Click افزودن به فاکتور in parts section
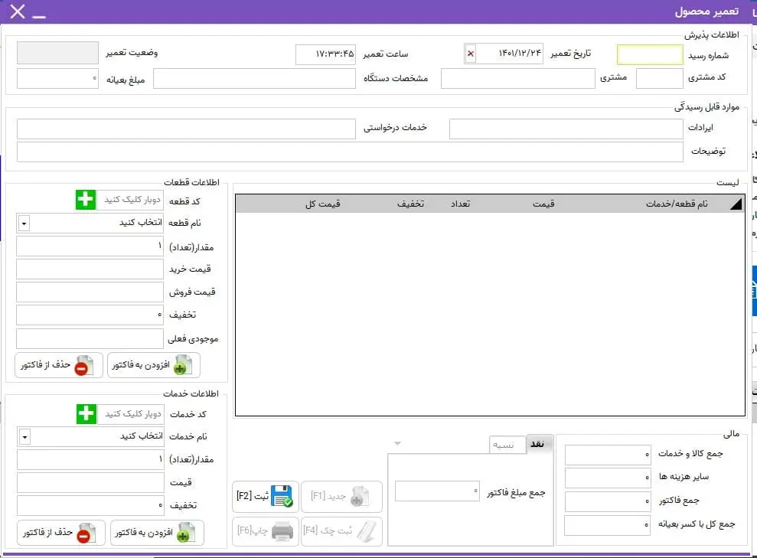The height and width of the screenshot is (558, 757). tap(154, 365)
